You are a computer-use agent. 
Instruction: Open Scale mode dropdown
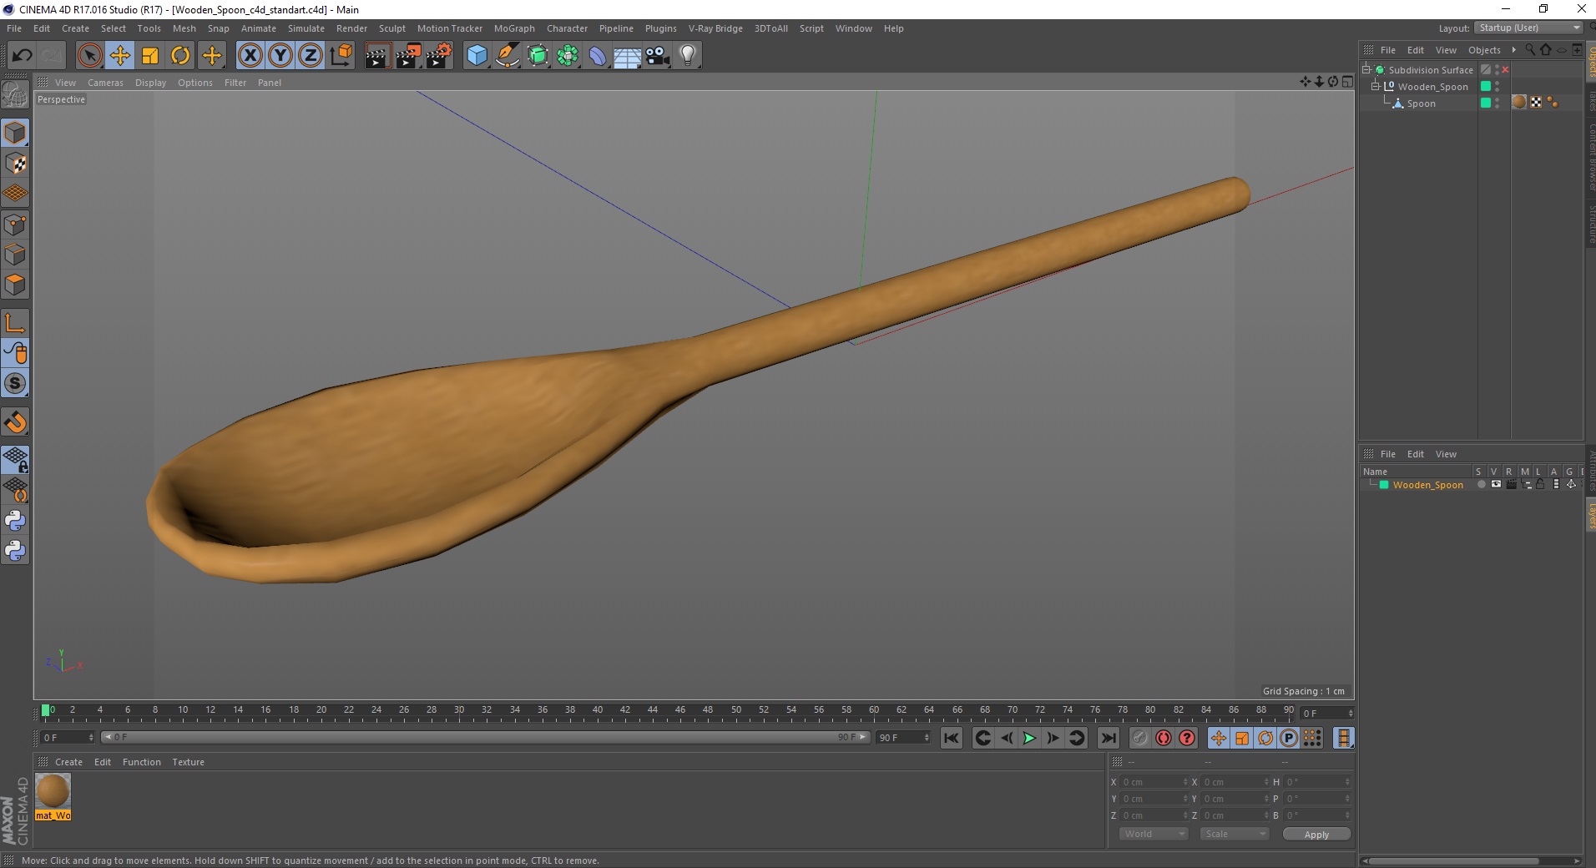pos(1234,834)
